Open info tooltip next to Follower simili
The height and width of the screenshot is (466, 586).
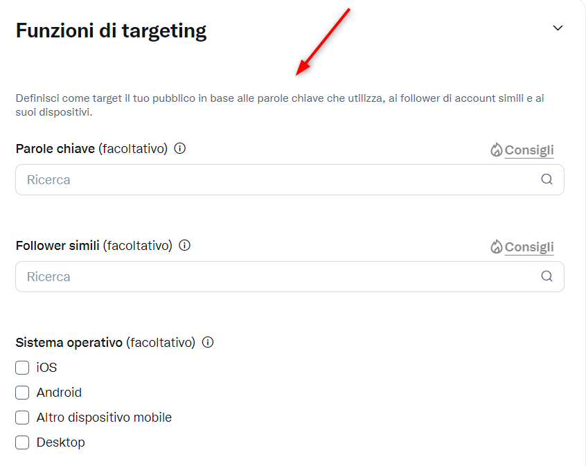click(x=184, y=245)
